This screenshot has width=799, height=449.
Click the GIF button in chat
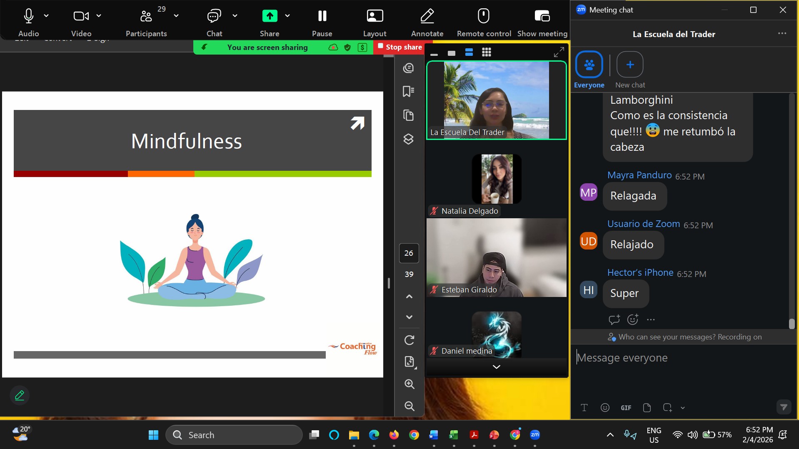pos(626,408)
